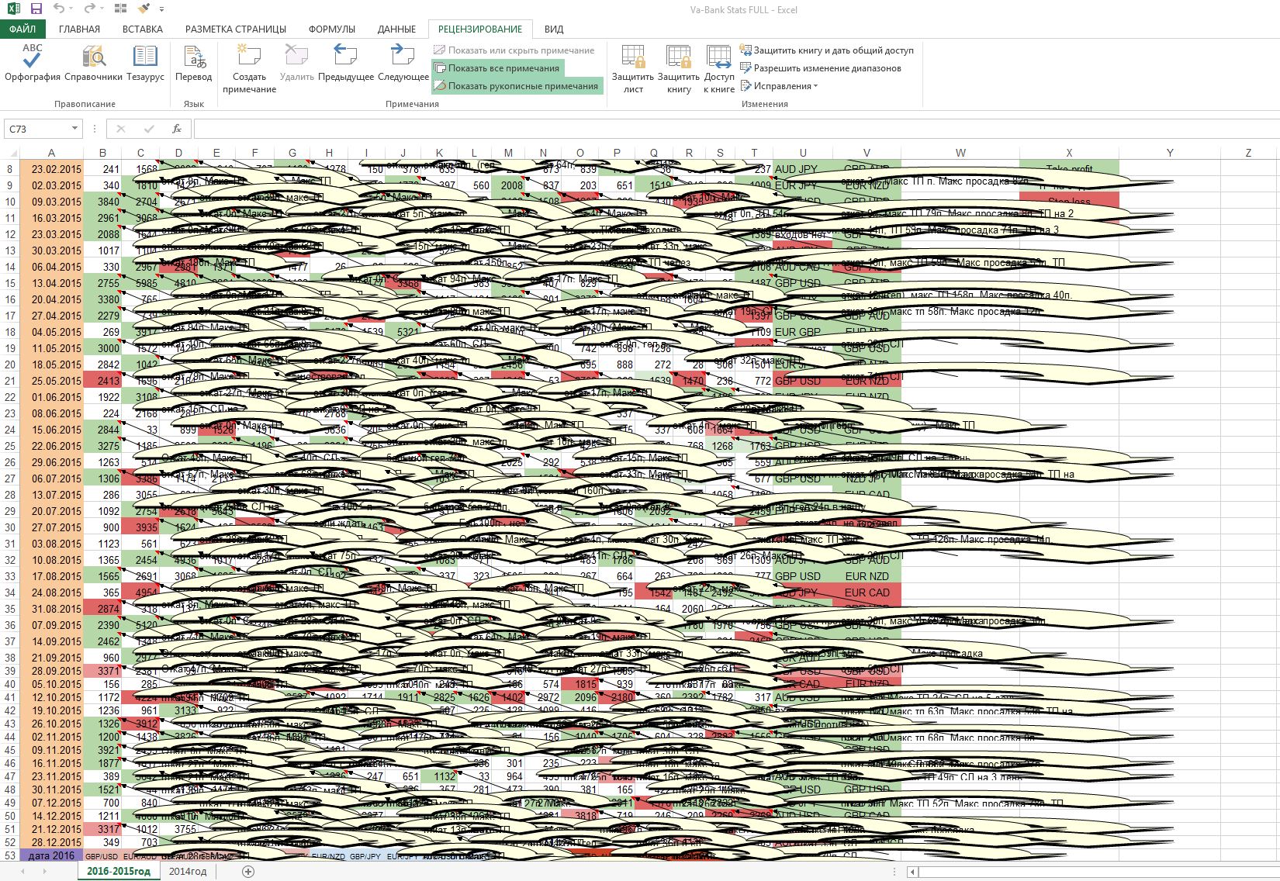Select the 2016-2015год sheet tab

(119, 871)
